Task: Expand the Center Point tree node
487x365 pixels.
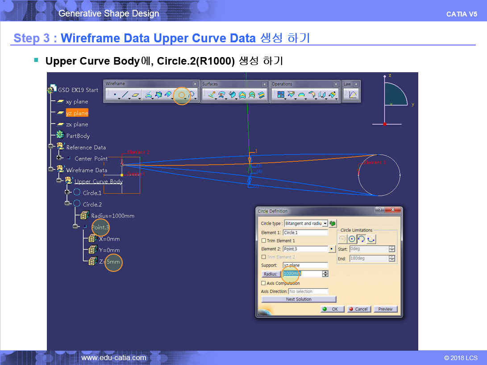Action: tap(59, 158)
